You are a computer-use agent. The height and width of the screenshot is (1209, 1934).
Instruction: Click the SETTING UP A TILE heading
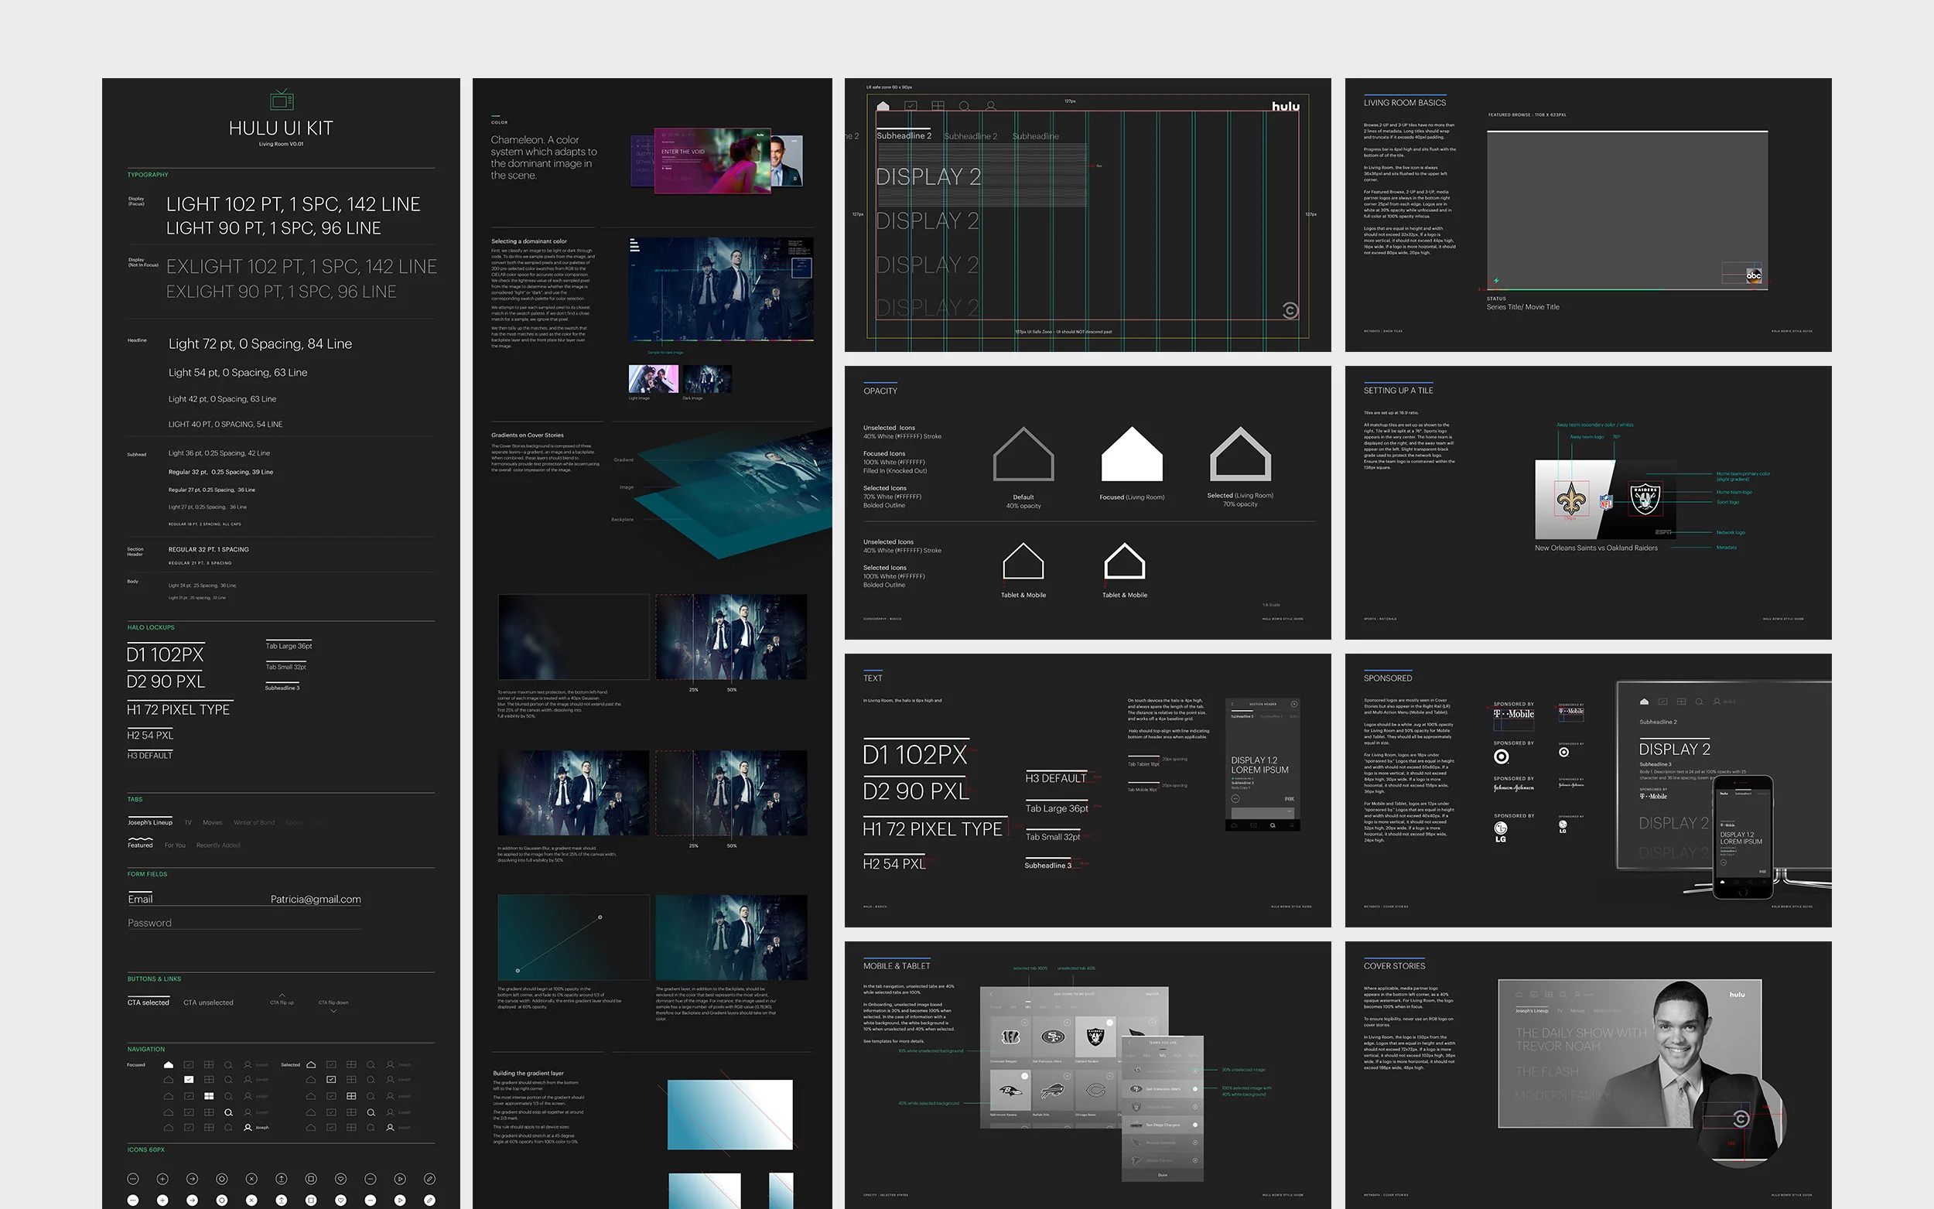tap(1399, 391)
